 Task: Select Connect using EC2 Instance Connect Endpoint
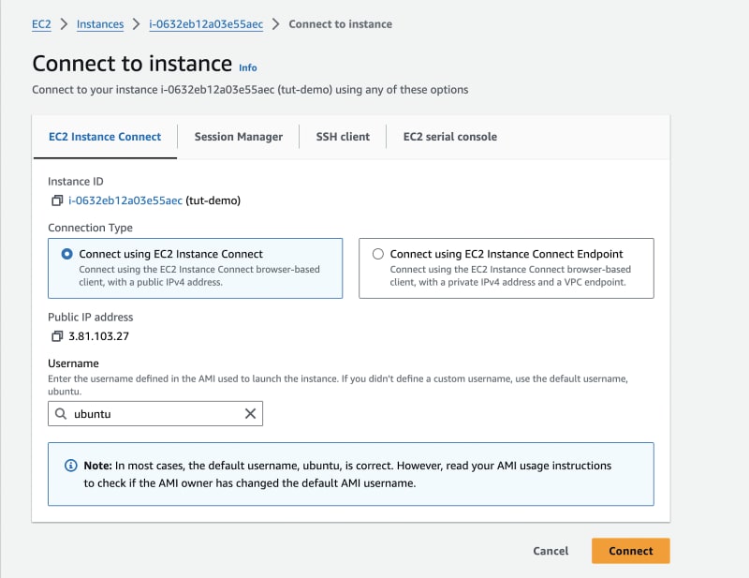[378, 254]
